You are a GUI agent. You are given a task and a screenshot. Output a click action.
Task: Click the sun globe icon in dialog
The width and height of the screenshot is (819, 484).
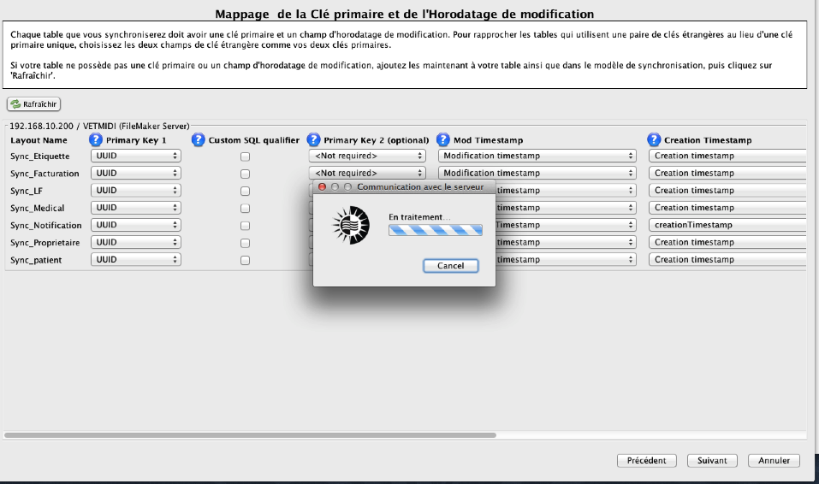point(350,226)
